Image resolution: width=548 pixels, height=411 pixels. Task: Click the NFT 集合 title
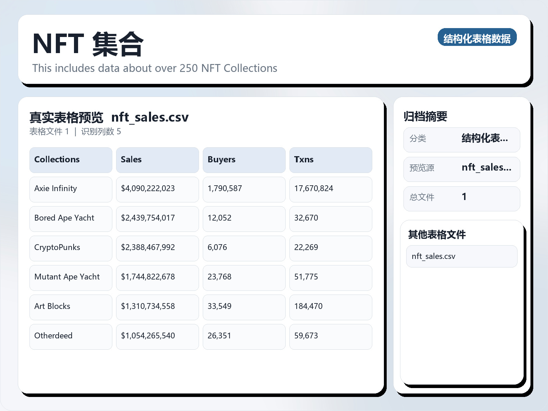pyautogui.click(x=88, y=43)
